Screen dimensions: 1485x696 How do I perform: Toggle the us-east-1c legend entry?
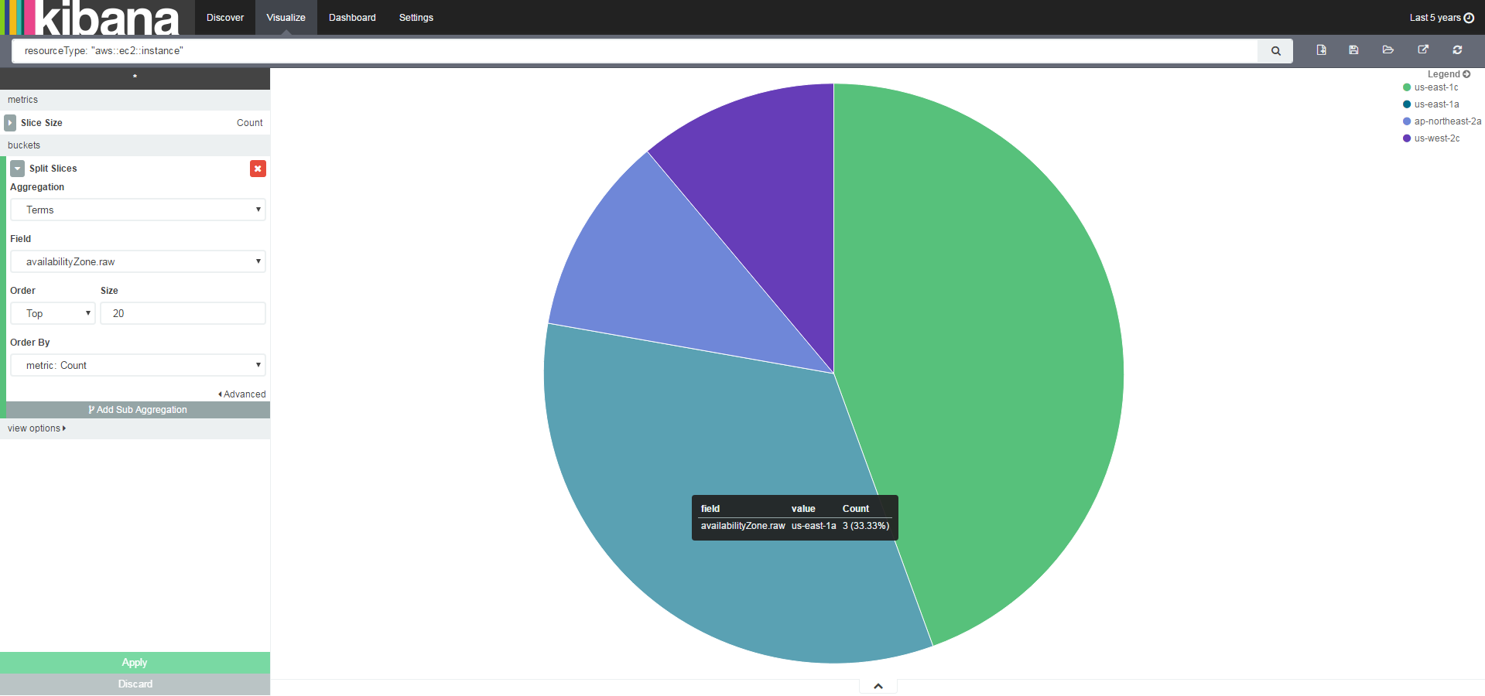1437,87
